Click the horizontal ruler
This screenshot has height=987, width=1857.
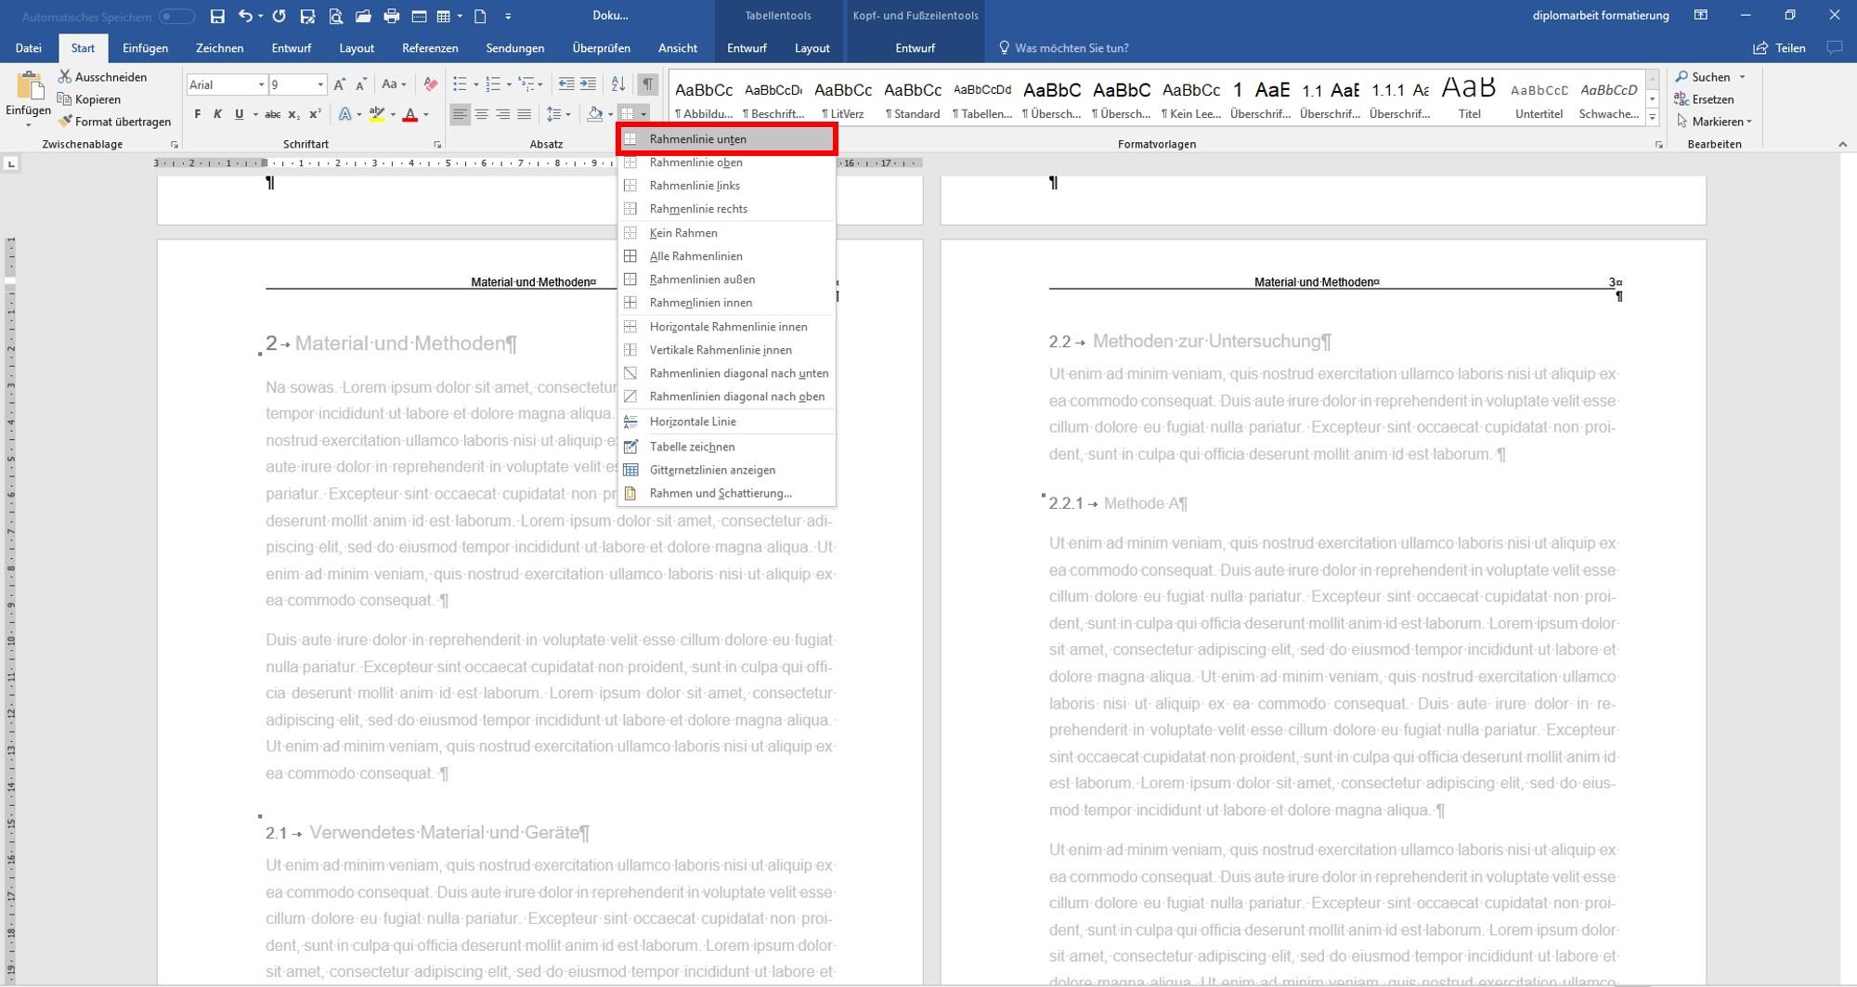pos(539,162)
